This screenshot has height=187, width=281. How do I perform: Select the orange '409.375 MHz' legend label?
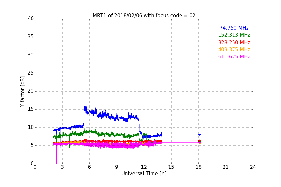pyautogui.click(x=234, y=49)
